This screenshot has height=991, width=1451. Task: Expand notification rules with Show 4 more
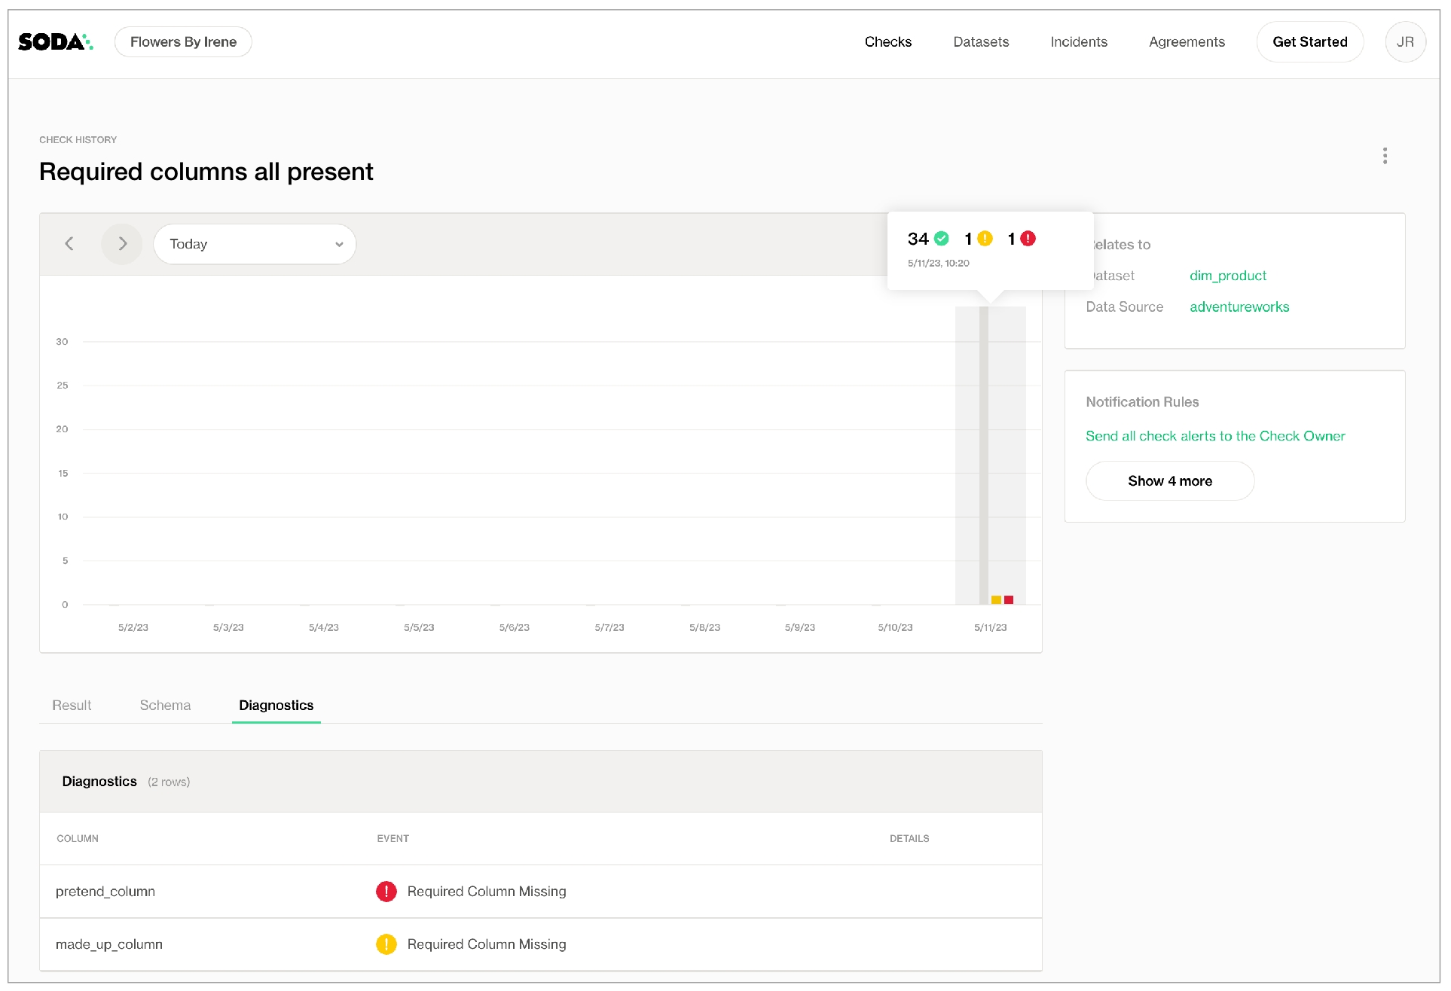pyautogui.click(x=1169, y=481)
